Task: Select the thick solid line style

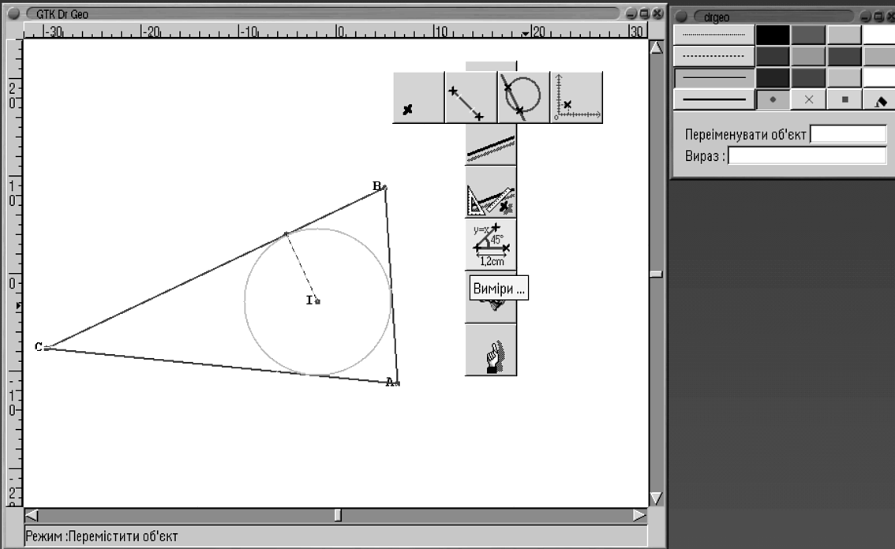Action: pos(713,99)
